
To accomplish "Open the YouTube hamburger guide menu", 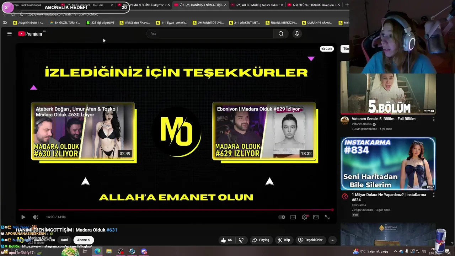I will click(10, 34).
